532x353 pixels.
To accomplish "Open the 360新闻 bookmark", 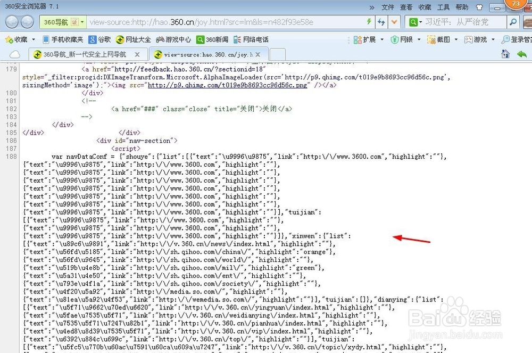I will pos(212,40).
